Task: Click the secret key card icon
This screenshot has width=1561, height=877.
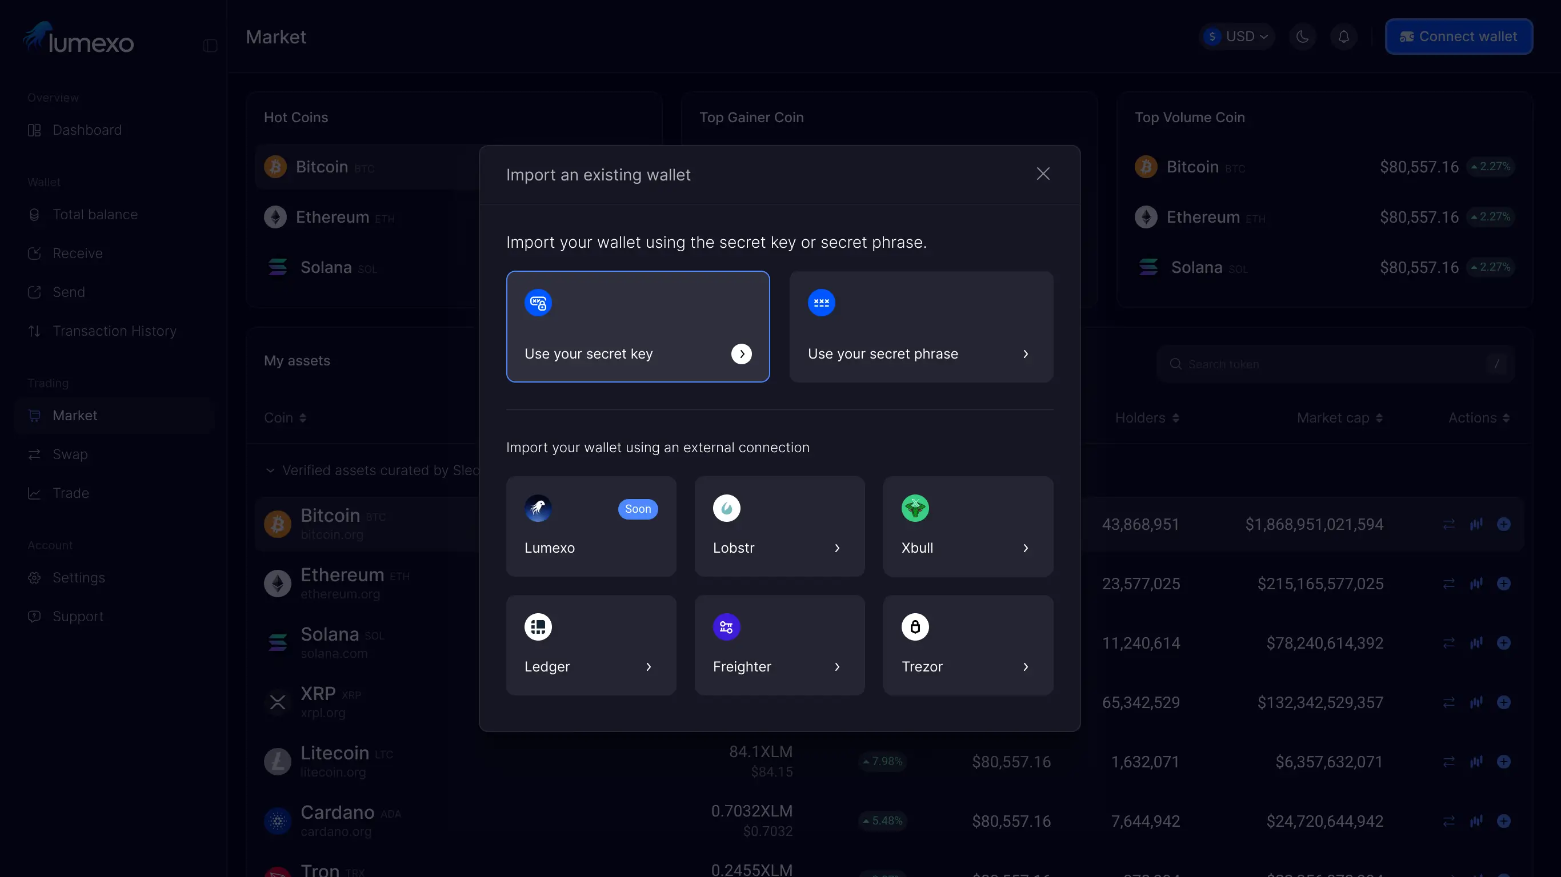Action: click(538, 303)
